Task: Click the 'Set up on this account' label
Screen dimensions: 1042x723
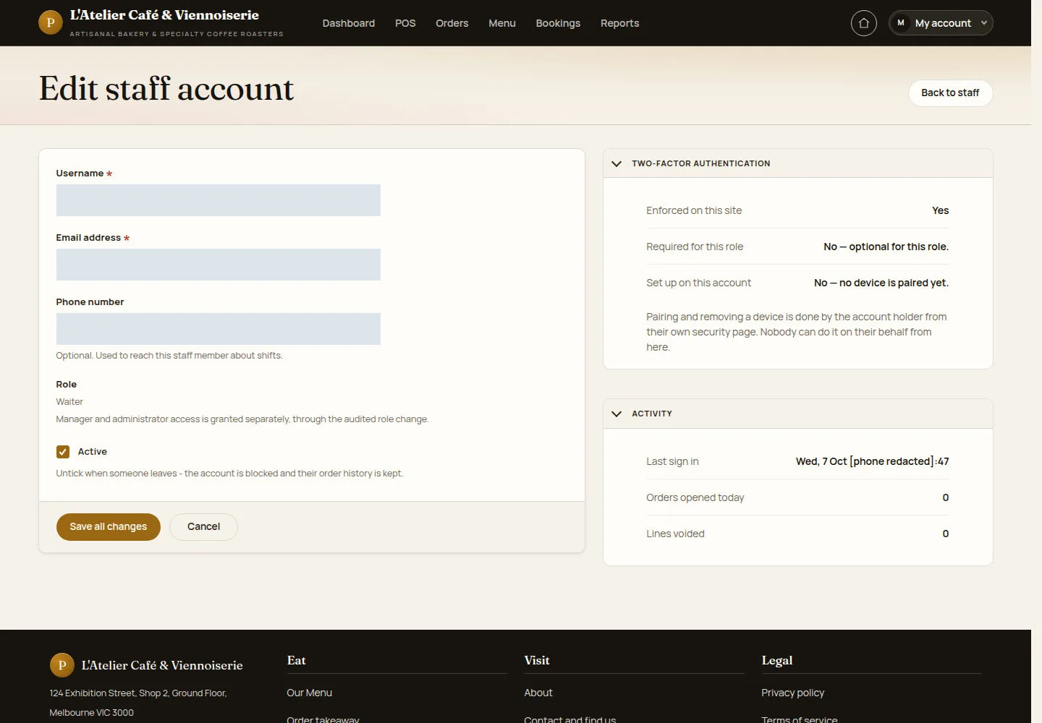Action: tap(699, 283)
